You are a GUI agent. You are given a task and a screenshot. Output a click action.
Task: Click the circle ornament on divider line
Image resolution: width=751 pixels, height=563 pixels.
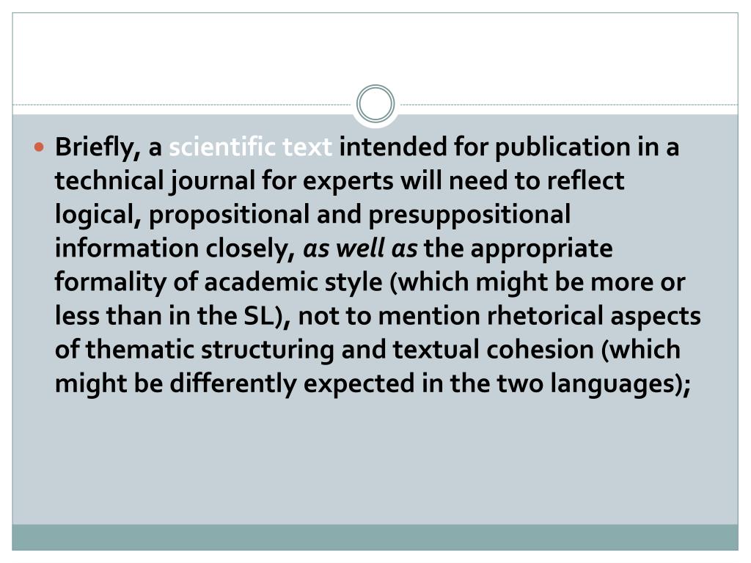coord(375,104)
